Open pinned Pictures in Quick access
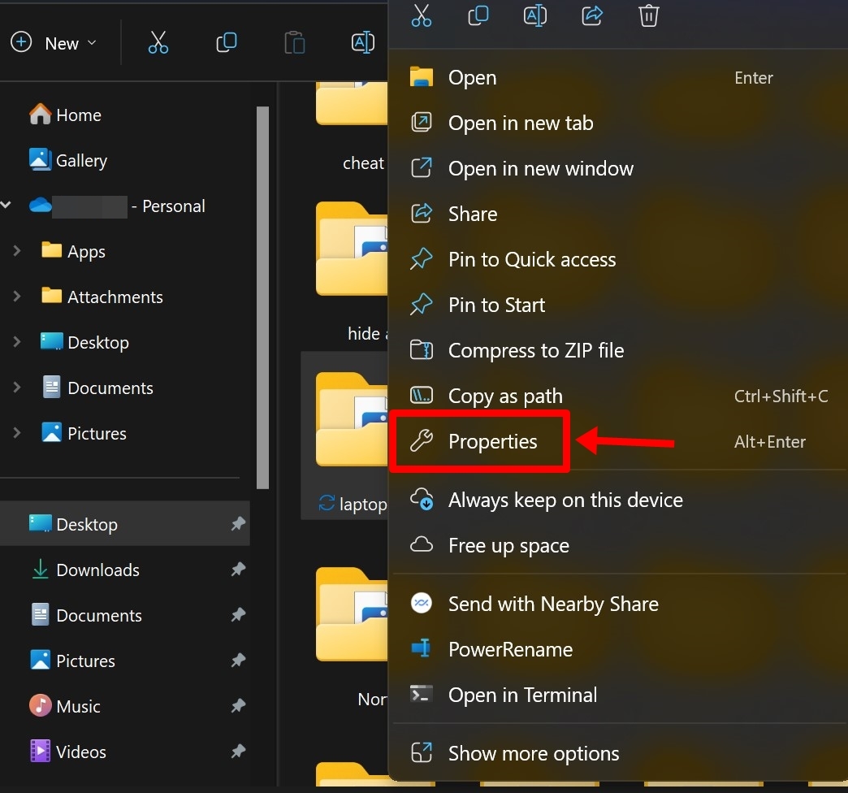 click(x=125, y=661)
